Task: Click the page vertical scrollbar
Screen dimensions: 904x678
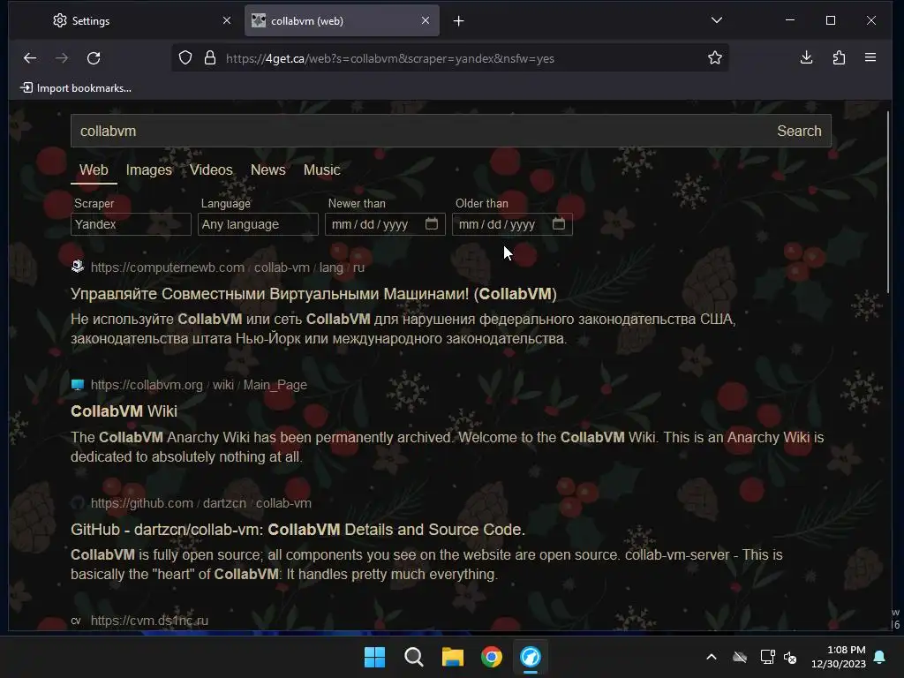Action: pyautogui.click(x=888, y=202)
